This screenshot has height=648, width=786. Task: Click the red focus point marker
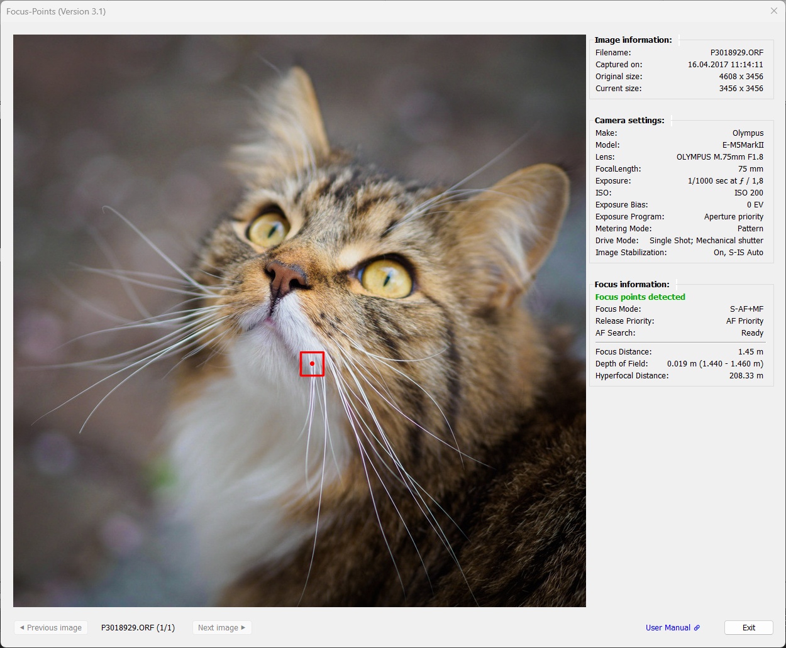(x=312, y=363)
